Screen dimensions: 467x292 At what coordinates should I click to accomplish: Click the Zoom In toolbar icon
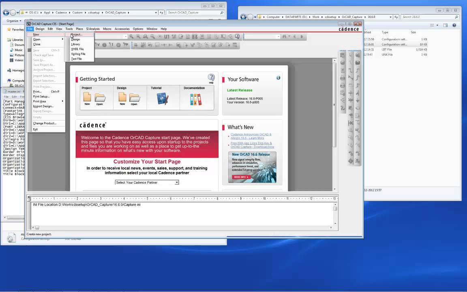[131, 36]
